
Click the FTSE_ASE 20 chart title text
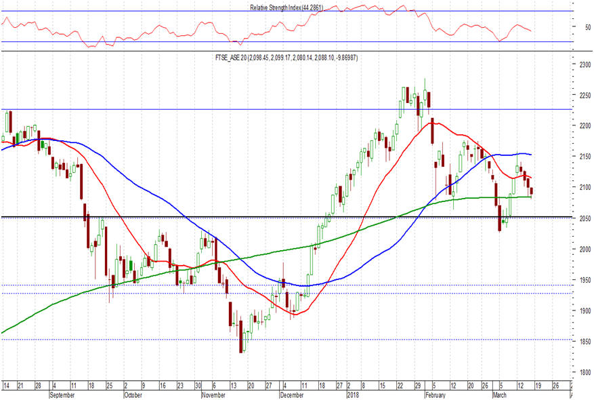point(287,58)
